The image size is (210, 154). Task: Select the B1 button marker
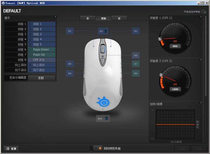point(70,31)
